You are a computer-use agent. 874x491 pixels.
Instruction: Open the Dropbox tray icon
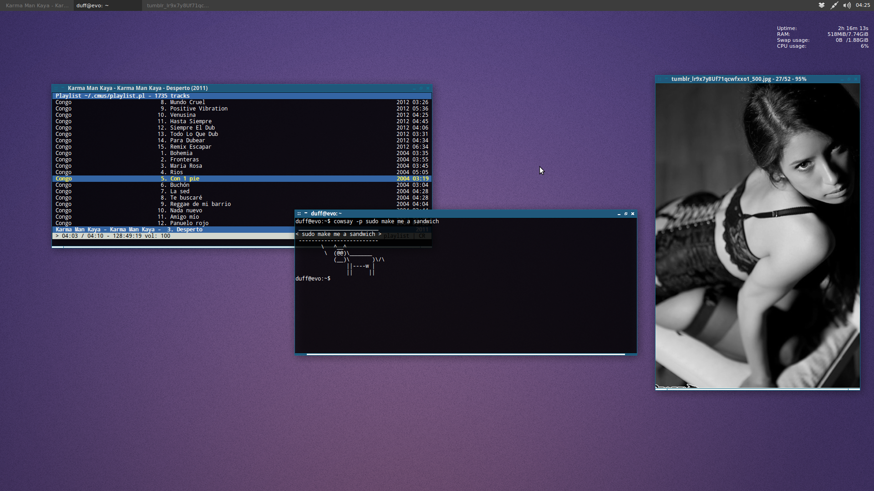coord(822,5)
